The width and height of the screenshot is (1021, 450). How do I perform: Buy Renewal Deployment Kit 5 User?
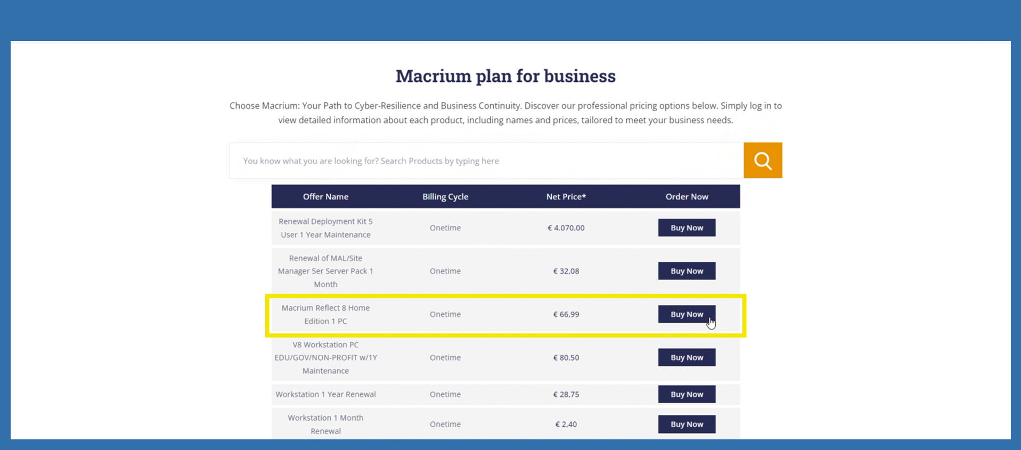687,228
